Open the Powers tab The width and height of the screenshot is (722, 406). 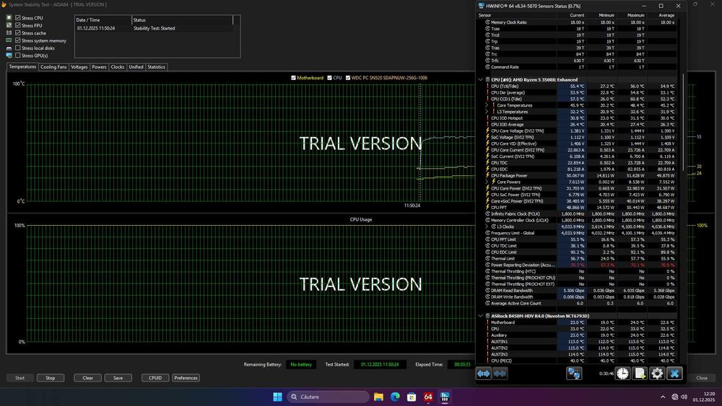pyautogui.click(x=99, y=67)
